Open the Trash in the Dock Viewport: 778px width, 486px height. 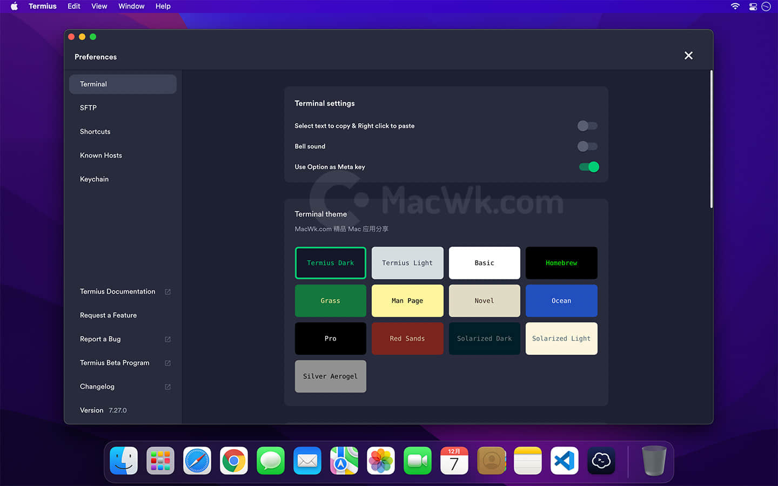click(654, 461)
